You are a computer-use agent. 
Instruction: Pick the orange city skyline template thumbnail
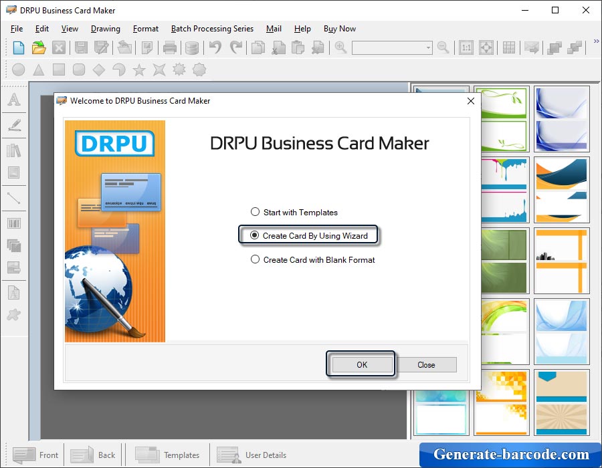pos(561,261)
